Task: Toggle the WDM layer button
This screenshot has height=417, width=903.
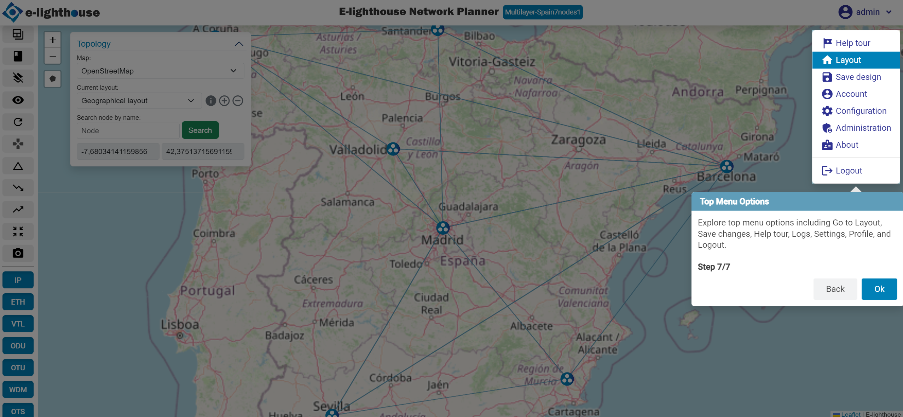Action: pyautogui.click(x=18, y=389)
